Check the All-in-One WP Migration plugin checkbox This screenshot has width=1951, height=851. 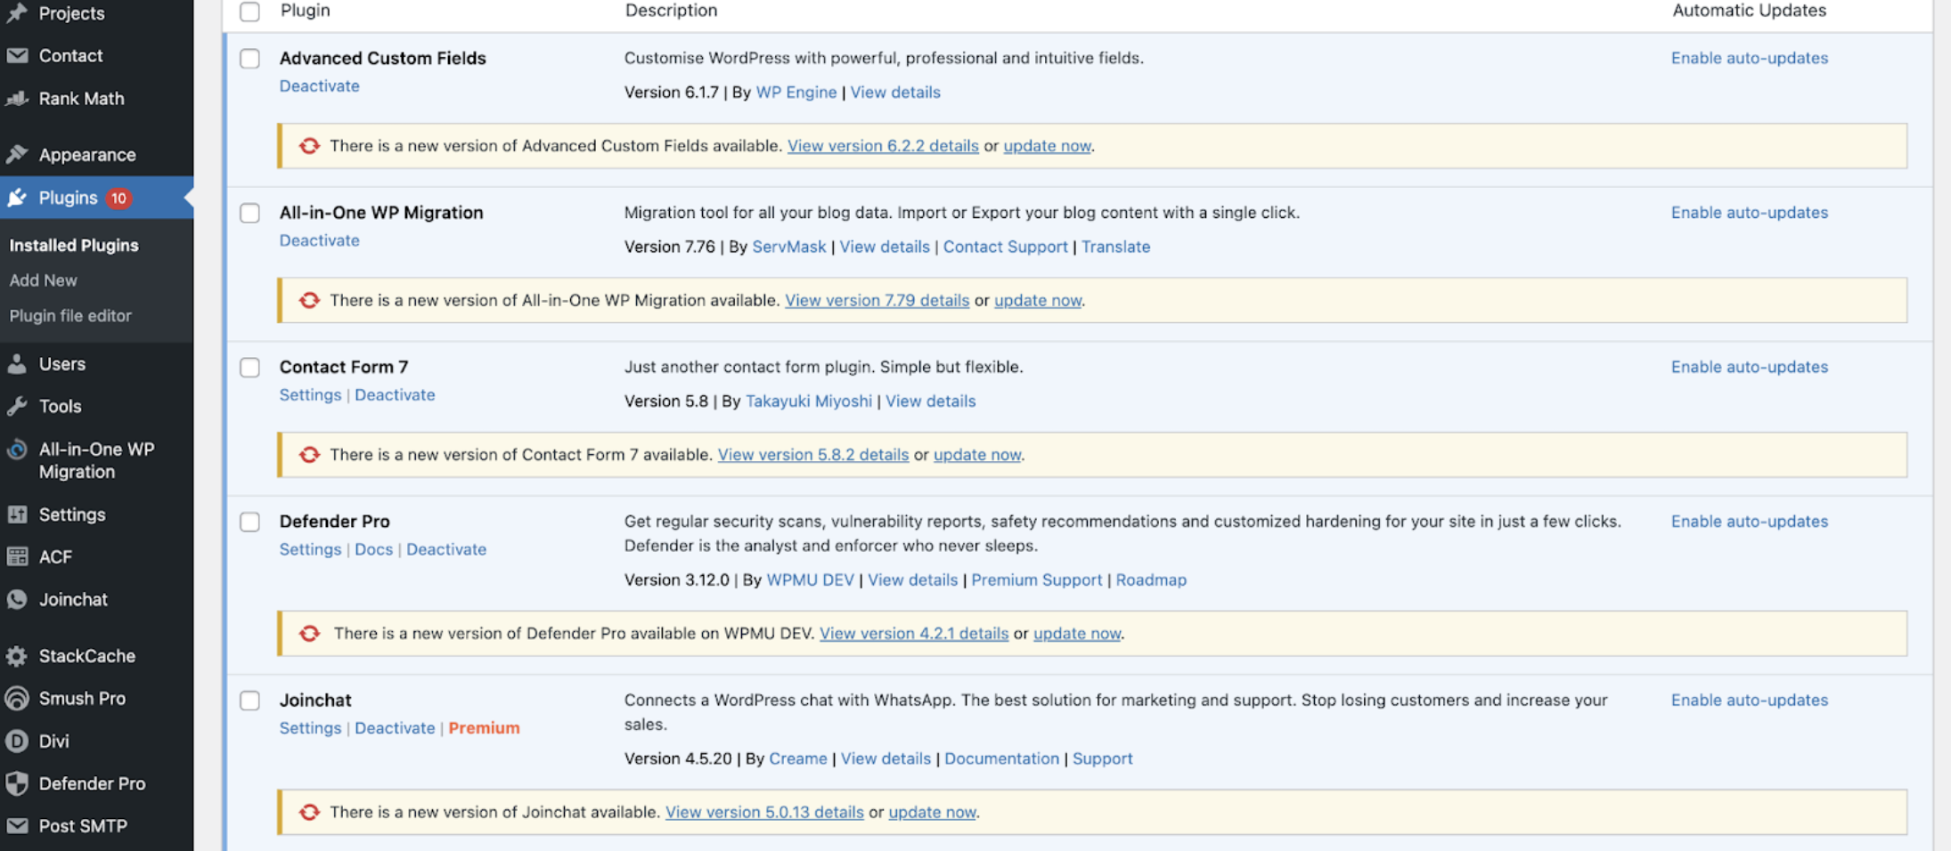click(249, 213)
